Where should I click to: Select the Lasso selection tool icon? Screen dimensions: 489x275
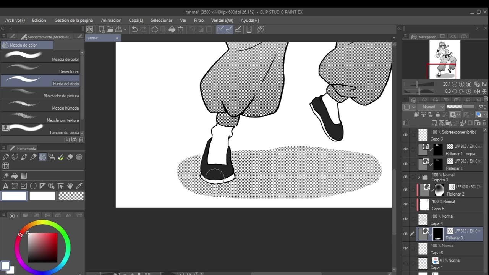point(15,157)
